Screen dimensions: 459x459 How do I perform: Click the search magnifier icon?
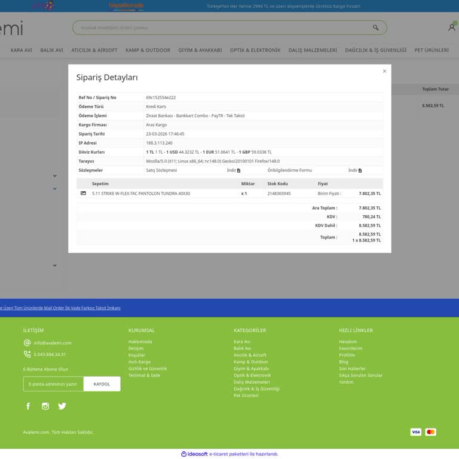pyautogui.click(x=376, y=27)
